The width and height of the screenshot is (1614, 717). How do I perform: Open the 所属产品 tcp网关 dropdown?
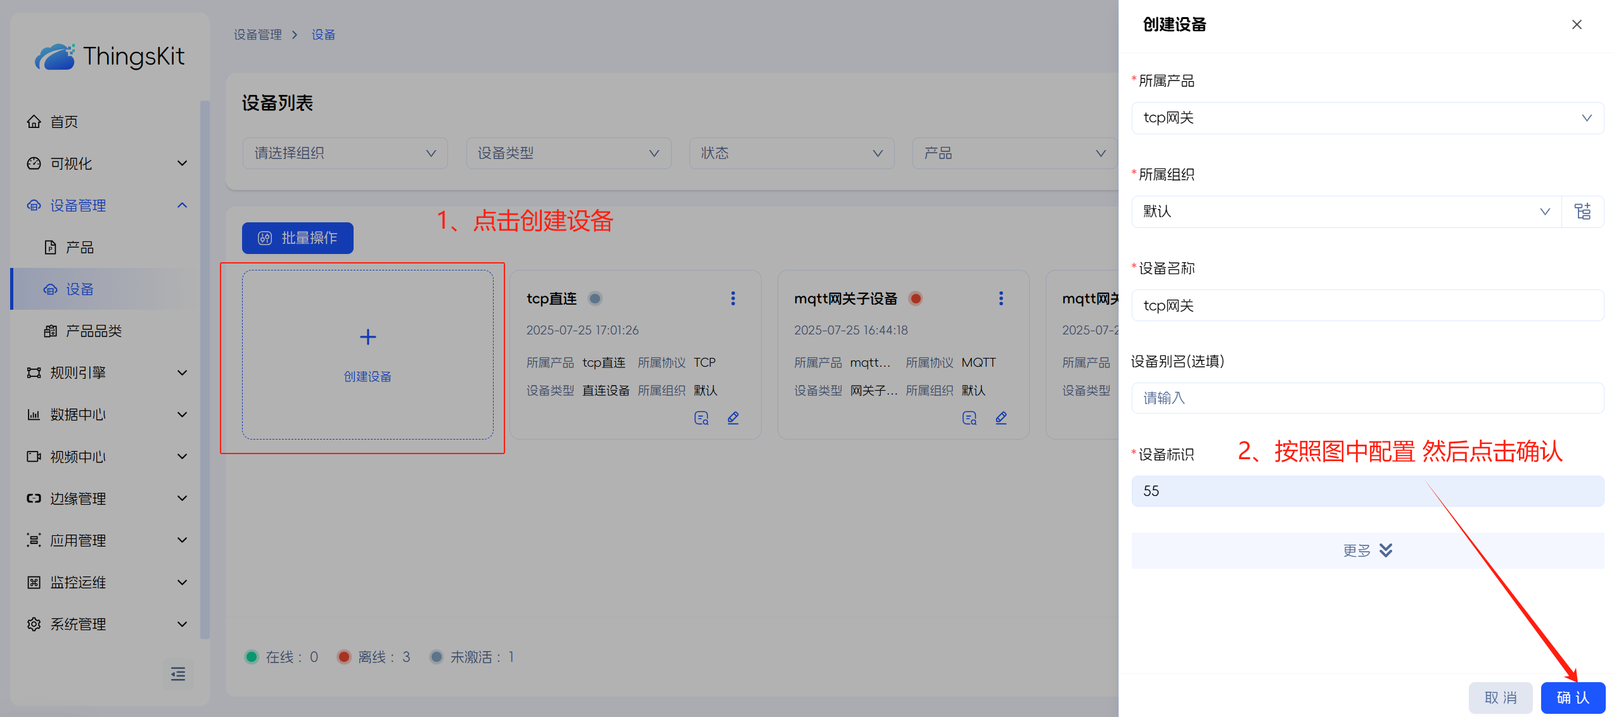click(1367, 118)
